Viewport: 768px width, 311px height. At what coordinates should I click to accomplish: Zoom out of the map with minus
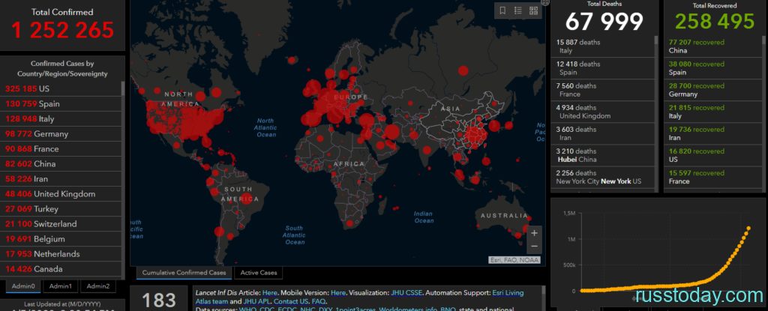click(x=534, y=246)
